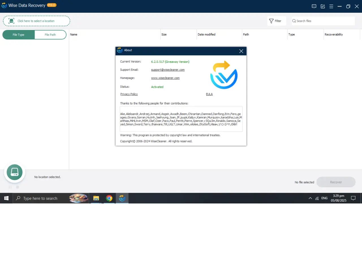Click the No file selected status text

point(304,182)
